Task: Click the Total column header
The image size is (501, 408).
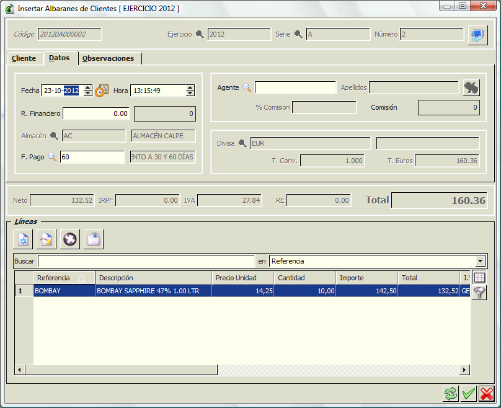Action: (x=429, y=278)
